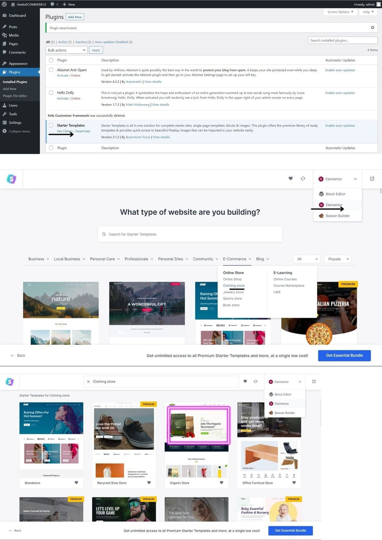This screenshot has width=382, height=540.
Task: Click the Starter Templates logo in middle panel
Action: [11, 179]
